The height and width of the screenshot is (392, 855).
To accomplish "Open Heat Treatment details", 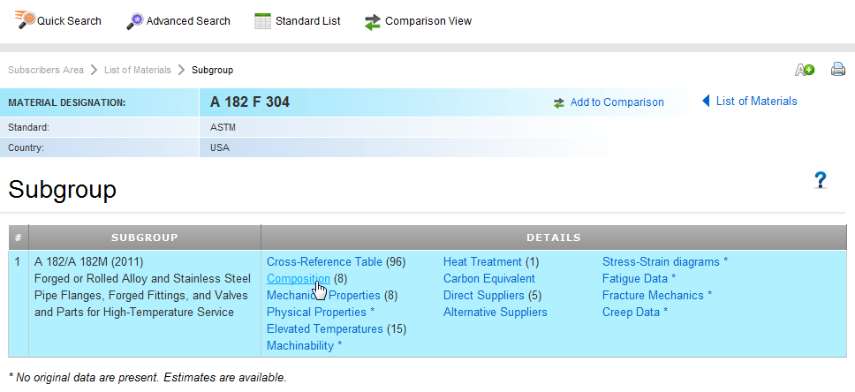I will (x=482, y=261).
